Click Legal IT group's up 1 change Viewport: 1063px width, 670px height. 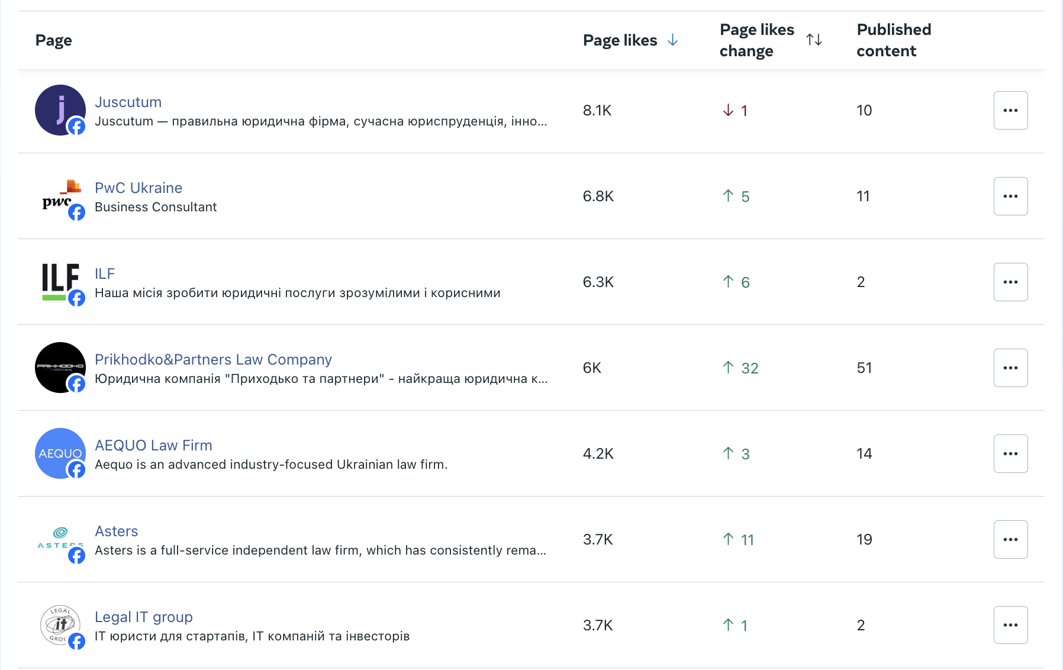pos(735,626)
